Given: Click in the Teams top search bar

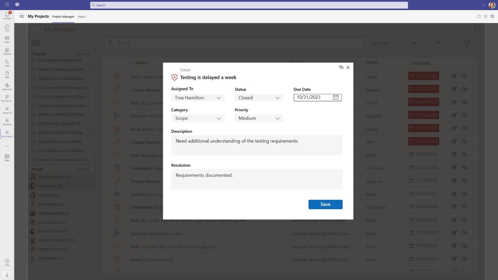Looking at the screenshot, I should (249, 5).
